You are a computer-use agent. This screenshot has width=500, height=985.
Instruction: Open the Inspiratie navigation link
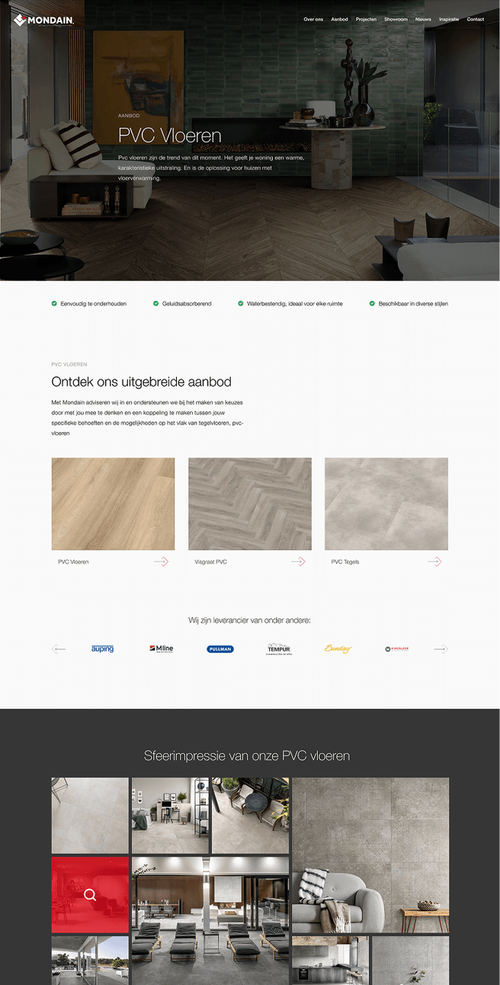(449, 19)
